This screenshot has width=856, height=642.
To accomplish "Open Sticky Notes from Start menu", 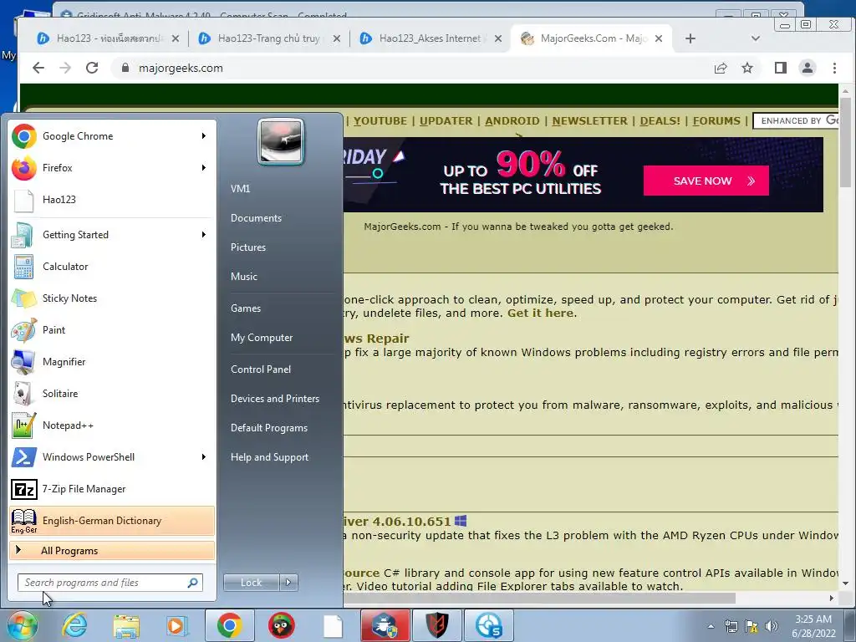I will [x=111, y=298].
